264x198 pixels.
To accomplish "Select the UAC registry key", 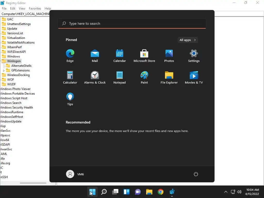I will tap(10, 19).
